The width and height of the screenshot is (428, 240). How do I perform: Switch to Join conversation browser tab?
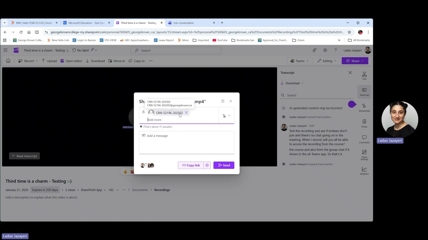pyautogui.click(x=191, y=23)
